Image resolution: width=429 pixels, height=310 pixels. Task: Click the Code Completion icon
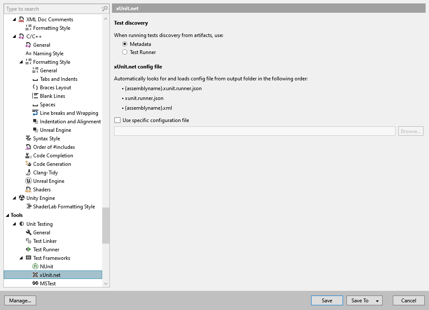28,155
